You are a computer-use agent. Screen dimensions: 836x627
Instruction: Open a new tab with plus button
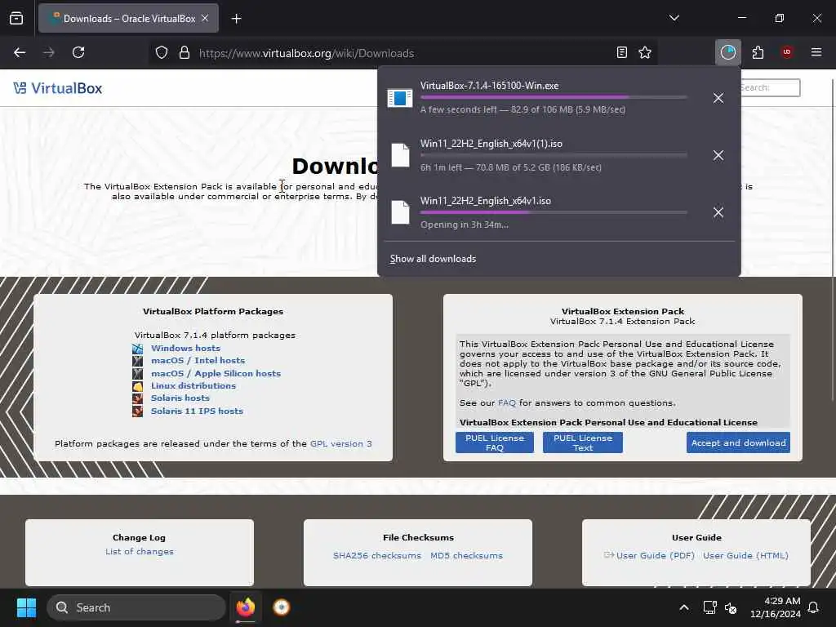(236, 19)
